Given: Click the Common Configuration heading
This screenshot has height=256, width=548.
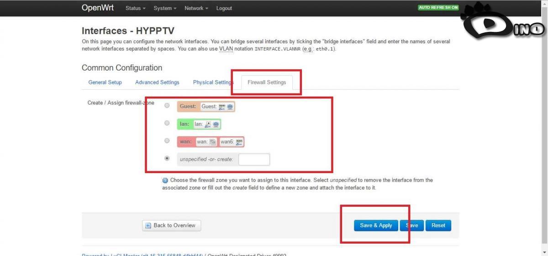Looking at the screenshot, I should [122, 68].
